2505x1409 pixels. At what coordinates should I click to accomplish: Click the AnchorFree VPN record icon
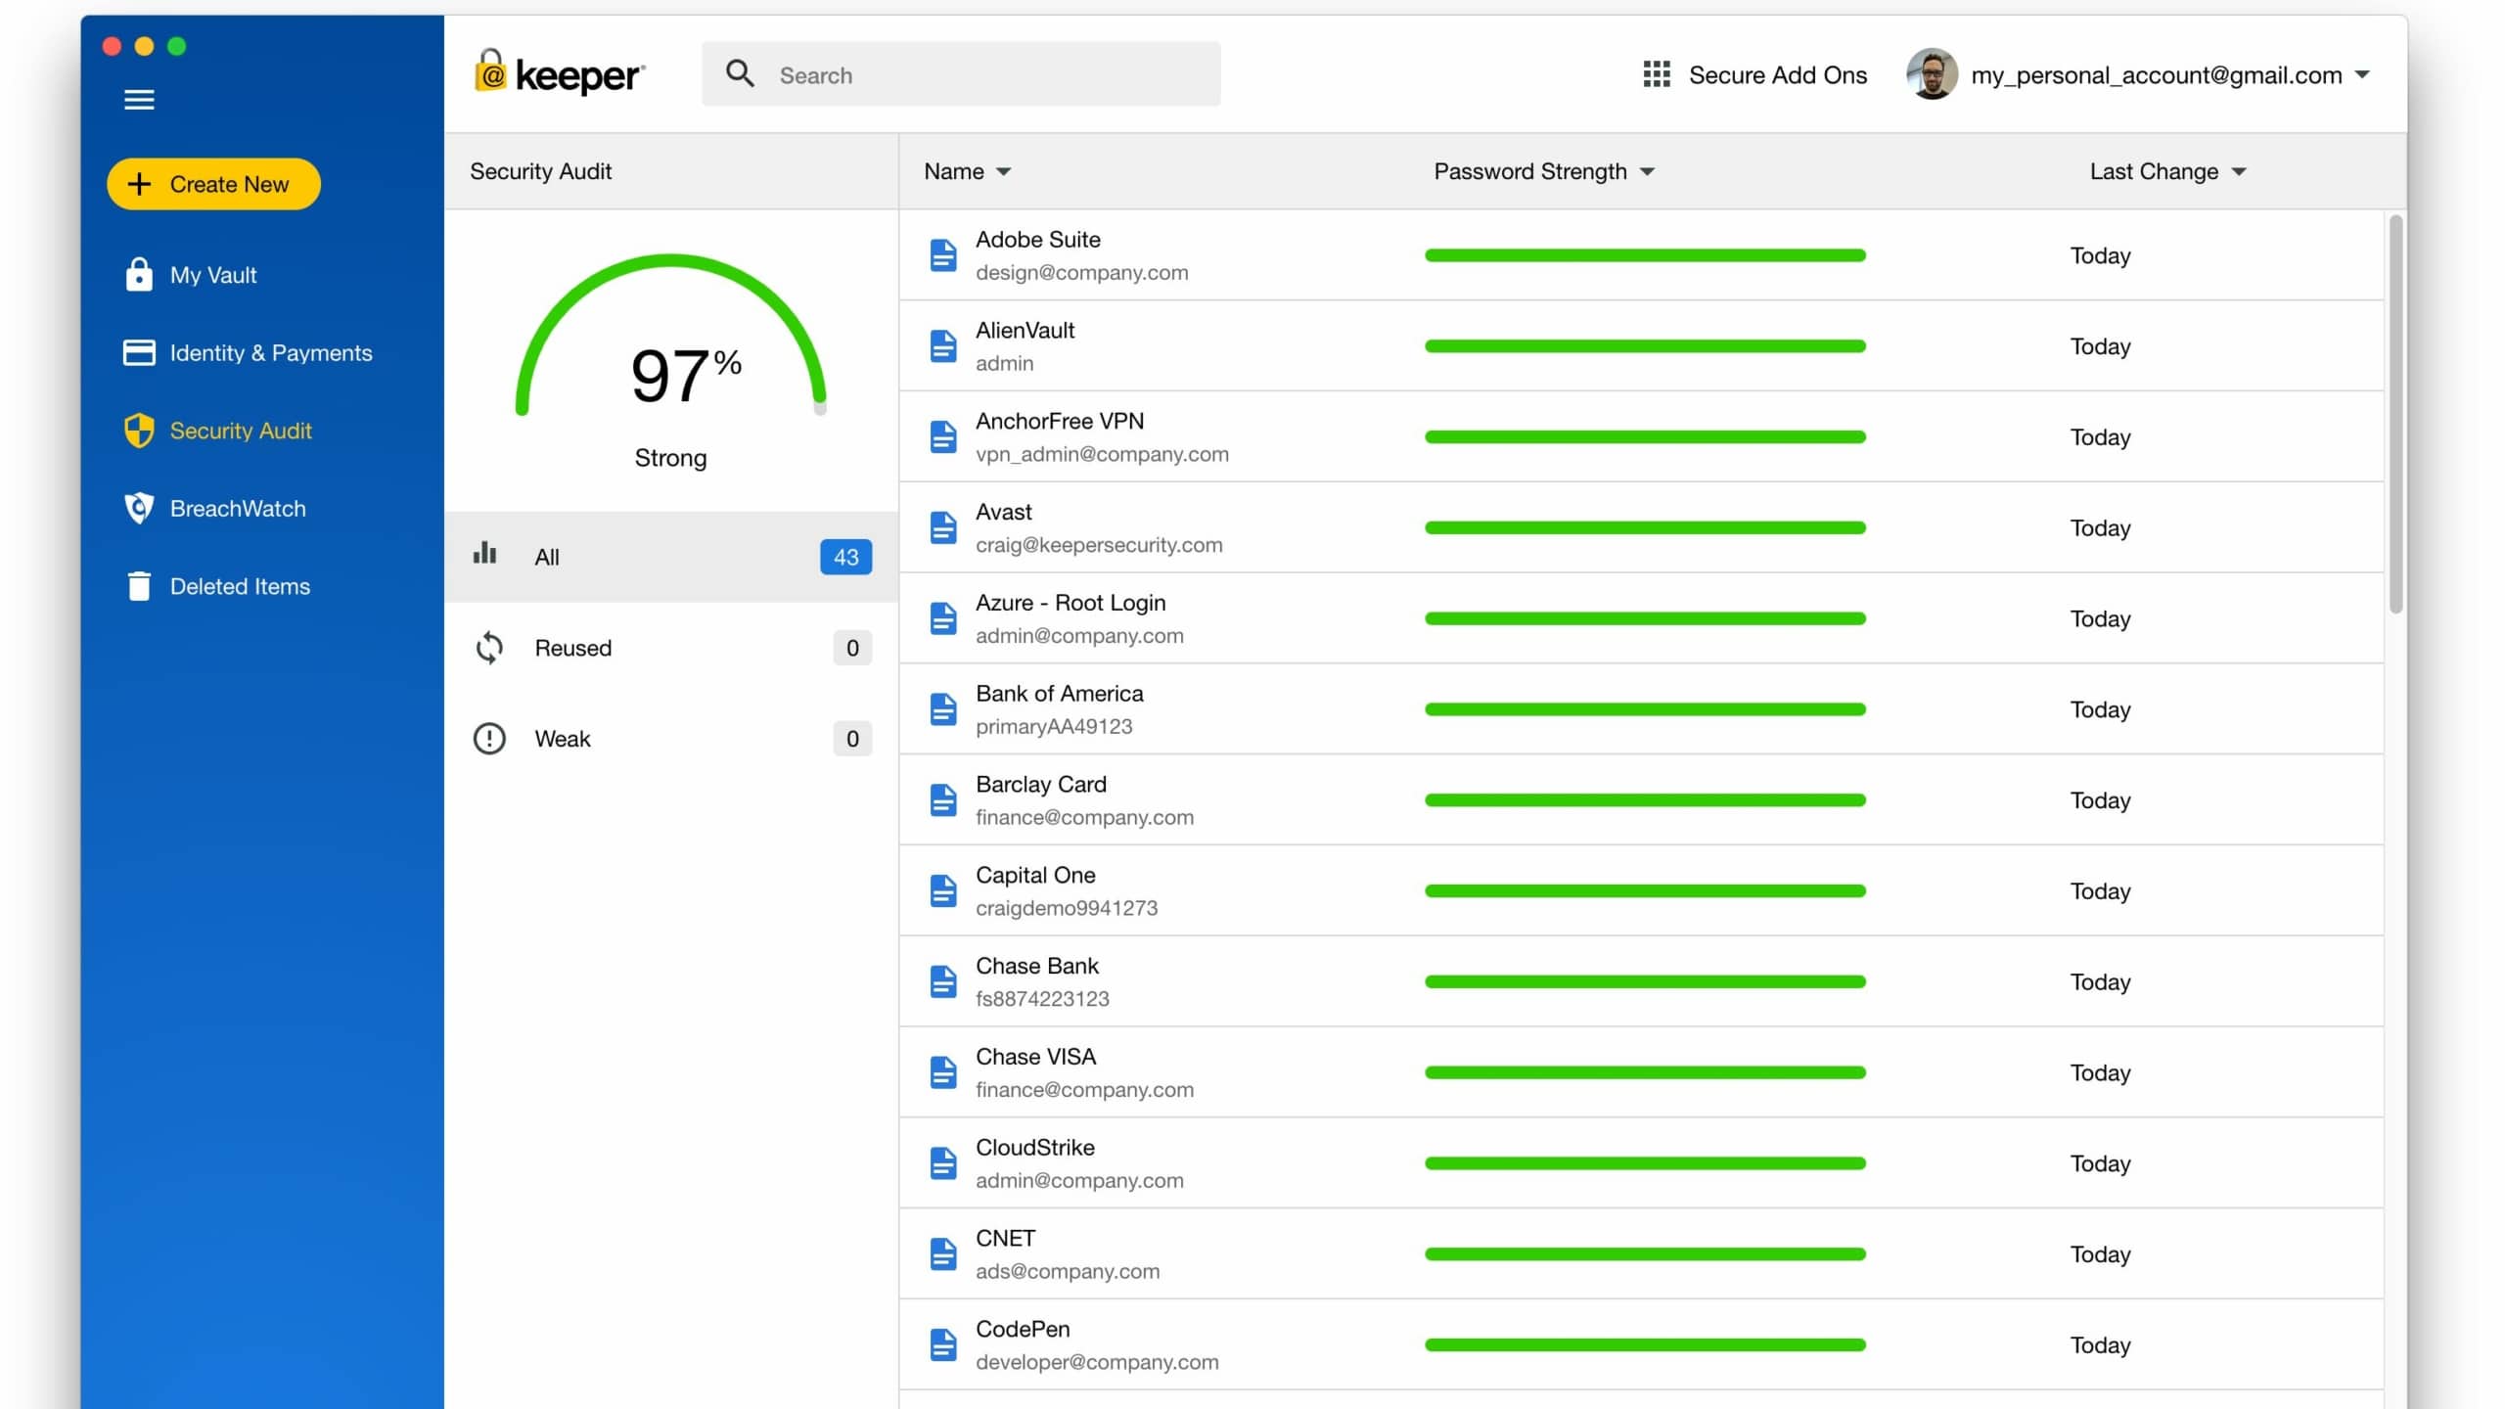[942, 437]
